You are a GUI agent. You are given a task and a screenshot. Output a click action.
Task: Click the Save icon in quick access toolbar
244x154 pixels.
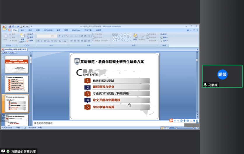(10, 26)
